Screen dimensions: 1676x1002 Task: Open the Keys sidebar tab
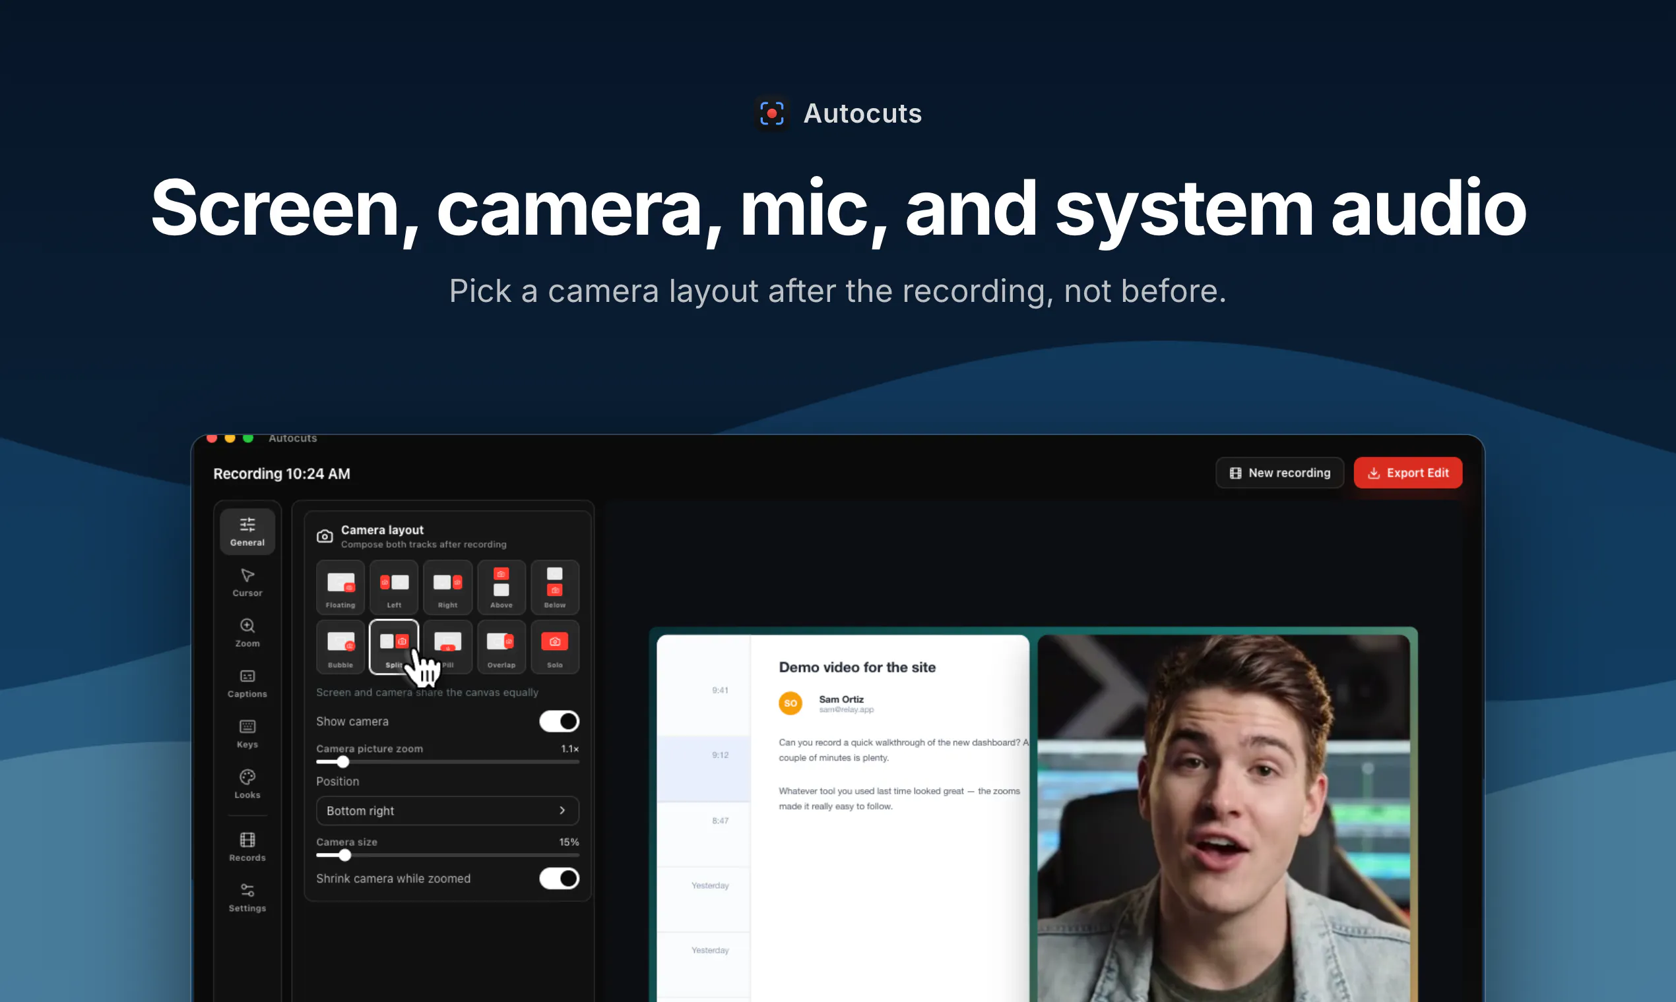click(247, 734)
